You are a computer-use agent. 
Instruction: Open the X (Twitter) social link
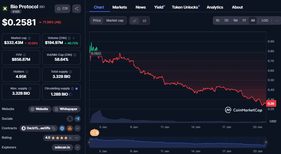[x=70, y=119]
